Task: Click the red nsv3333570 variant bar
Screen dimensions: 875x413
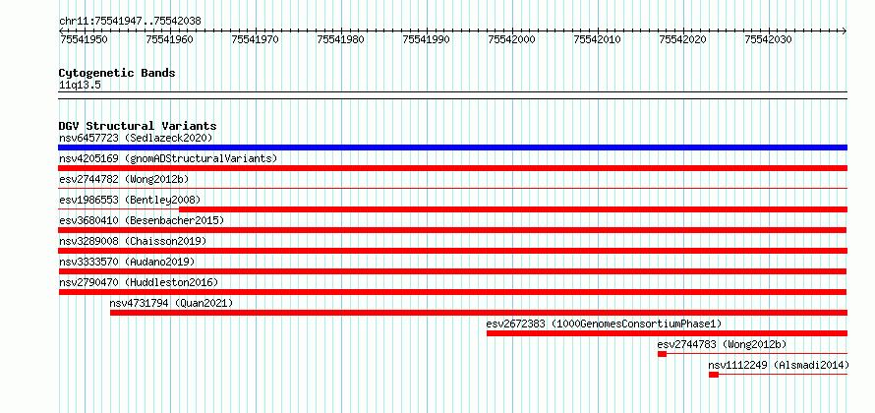Action: 452,271
